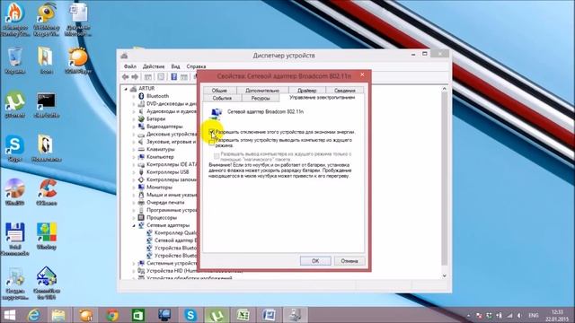Screen dimensions: 575x323
Task: Confirm properties dialog with OK
Action: 315,261
